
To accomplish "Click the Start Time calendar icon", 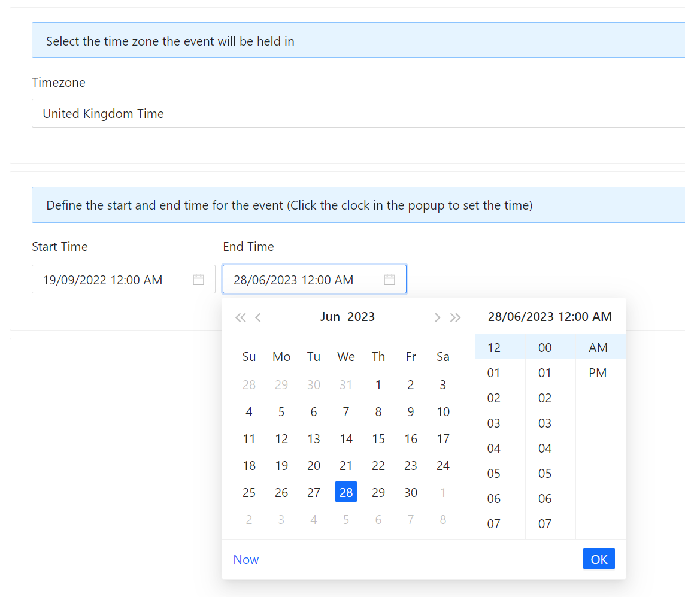I will pos(198,280).
